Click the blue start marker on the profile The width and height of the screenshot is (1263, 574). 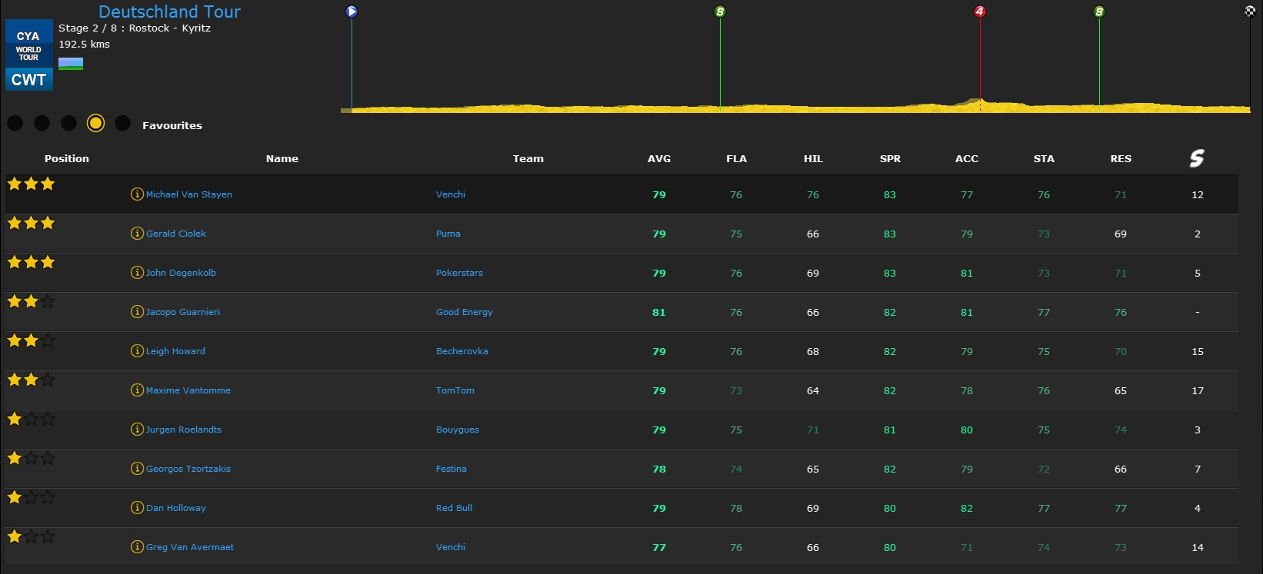[352, 12]
